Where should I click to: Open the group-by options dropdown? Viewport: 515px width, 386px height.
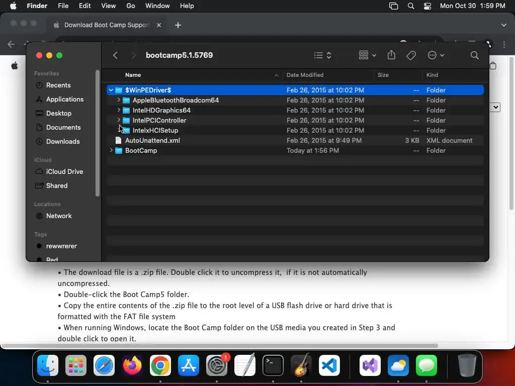(368, 55)
